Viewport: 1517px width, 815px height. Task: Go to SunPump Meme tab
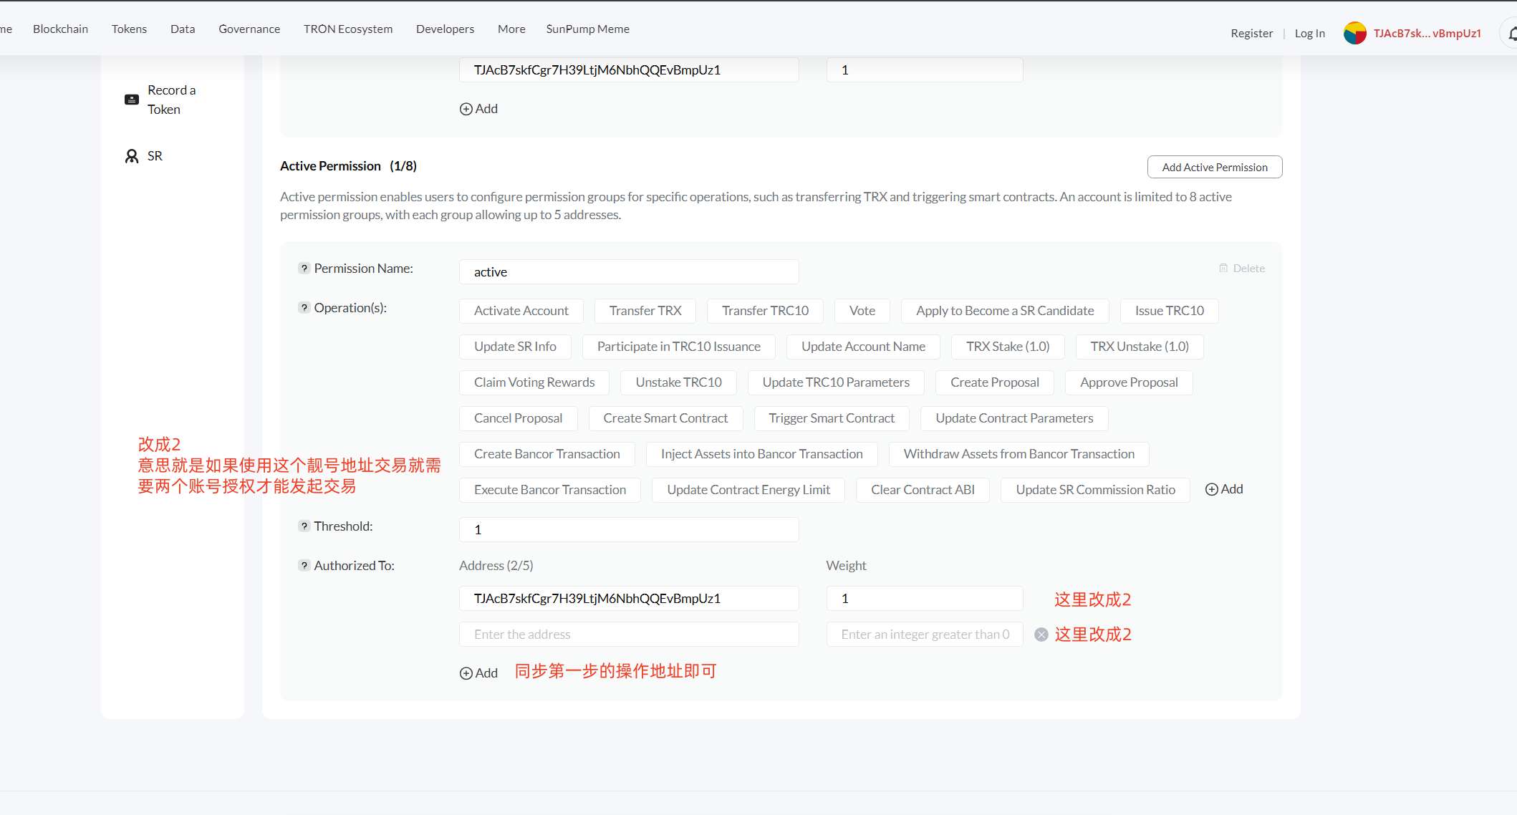tap(587, 29)
